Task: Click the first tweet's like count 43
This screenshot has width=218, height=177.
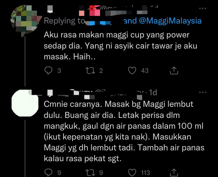Action: pos(145,71)
